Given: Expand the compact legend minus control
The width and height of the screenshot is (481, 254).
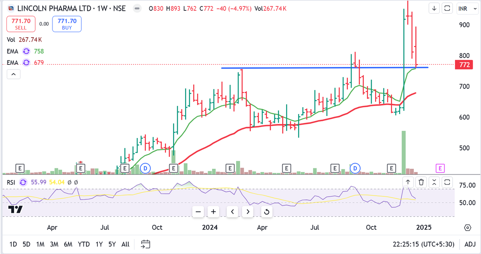Looking at the screenshot, I should [137, 8].
